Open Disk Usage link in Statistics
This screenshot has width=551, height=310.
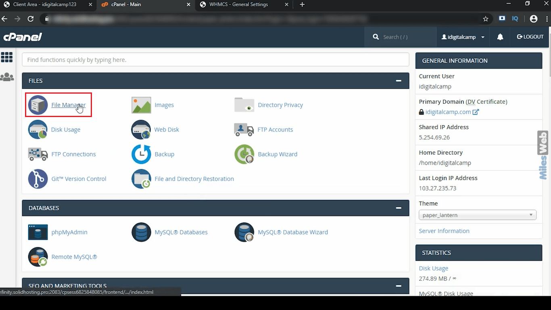(x=434, y=268)
